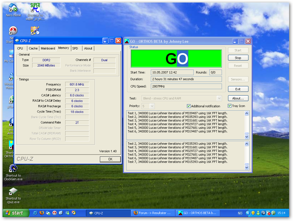Launch Nero StartSmart from quick launch
This screenshot has height=221, width=293.
54,213
